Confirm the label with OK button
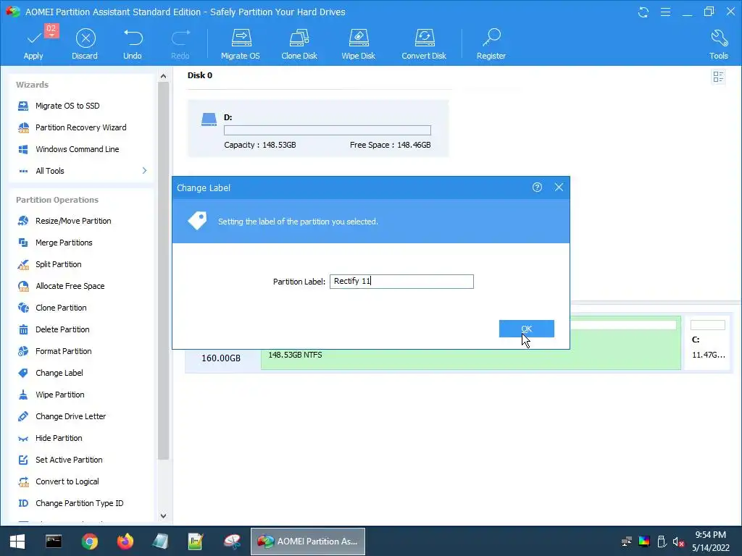The height and width of the screenshot is (556, 742). (526, 329)
